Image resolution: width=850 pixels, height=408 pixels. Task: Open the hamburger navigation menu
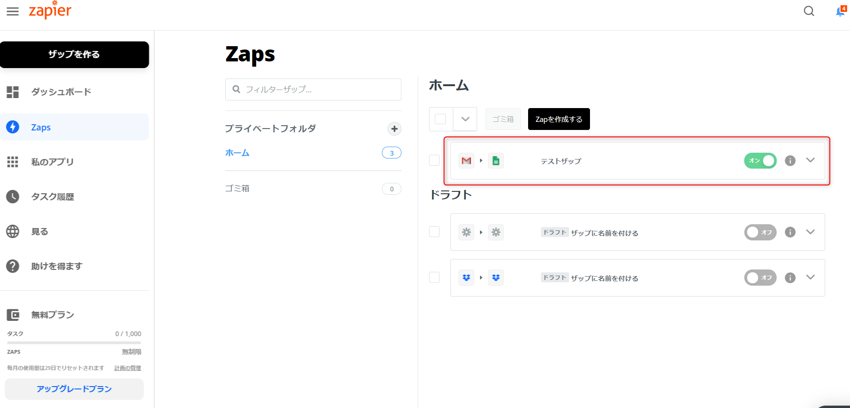pyautogui.click(x=13, y=11)
